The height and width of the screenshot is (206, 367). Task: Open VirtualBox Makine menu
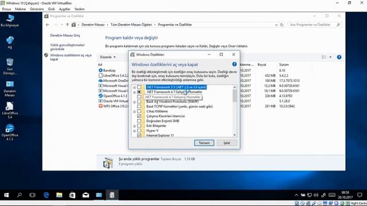tap(21, 9)
